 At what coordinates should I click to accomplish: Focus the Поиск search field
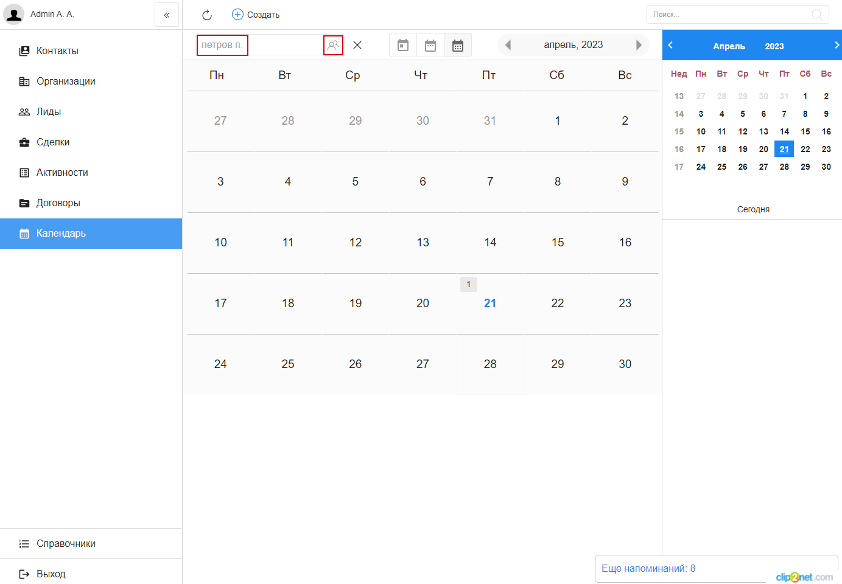coord(737,15)
